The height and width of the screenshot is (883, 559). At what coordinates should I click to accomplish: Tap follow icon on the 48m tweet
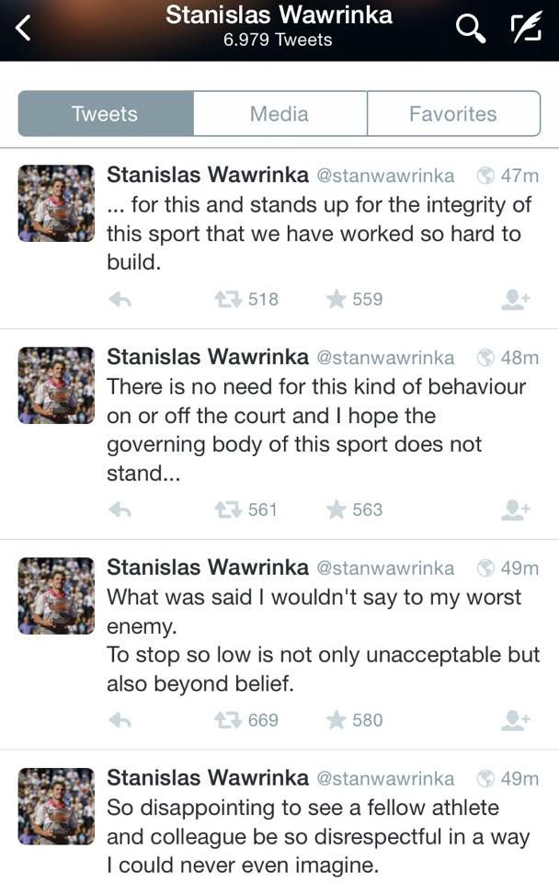coord(515,510)
